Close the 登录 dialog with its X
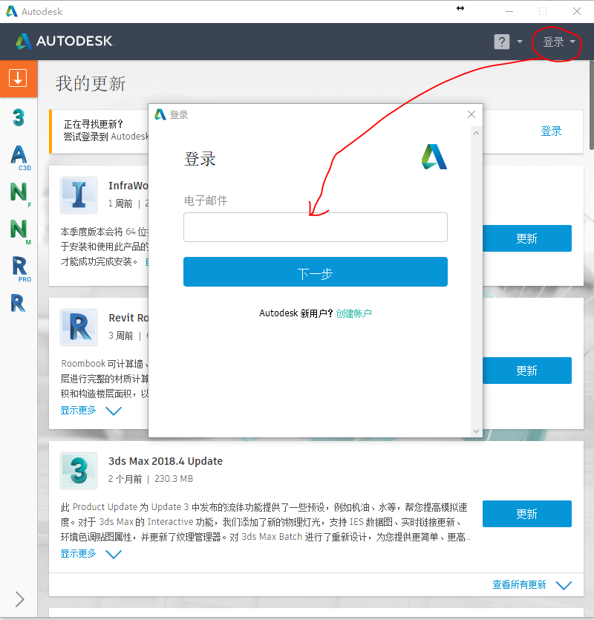Viewport: 594px width, 620px height. (x=471, y=114)
